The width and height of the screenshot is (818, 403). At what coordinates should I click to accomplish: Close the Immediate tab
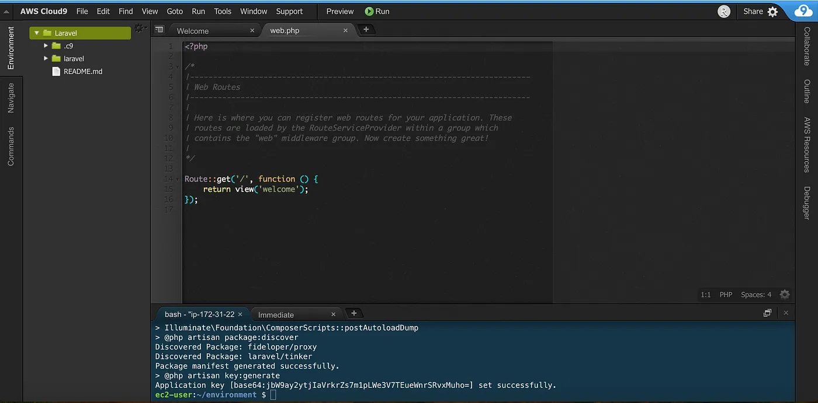click(x=334, y=314)
